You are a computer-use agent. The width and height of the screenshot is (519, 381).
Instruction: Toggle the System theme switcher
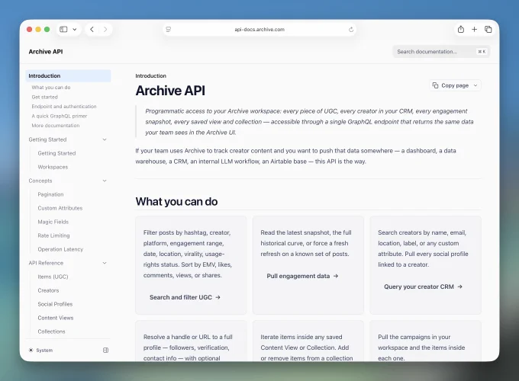pyautogui.click(x=40, y=351)
